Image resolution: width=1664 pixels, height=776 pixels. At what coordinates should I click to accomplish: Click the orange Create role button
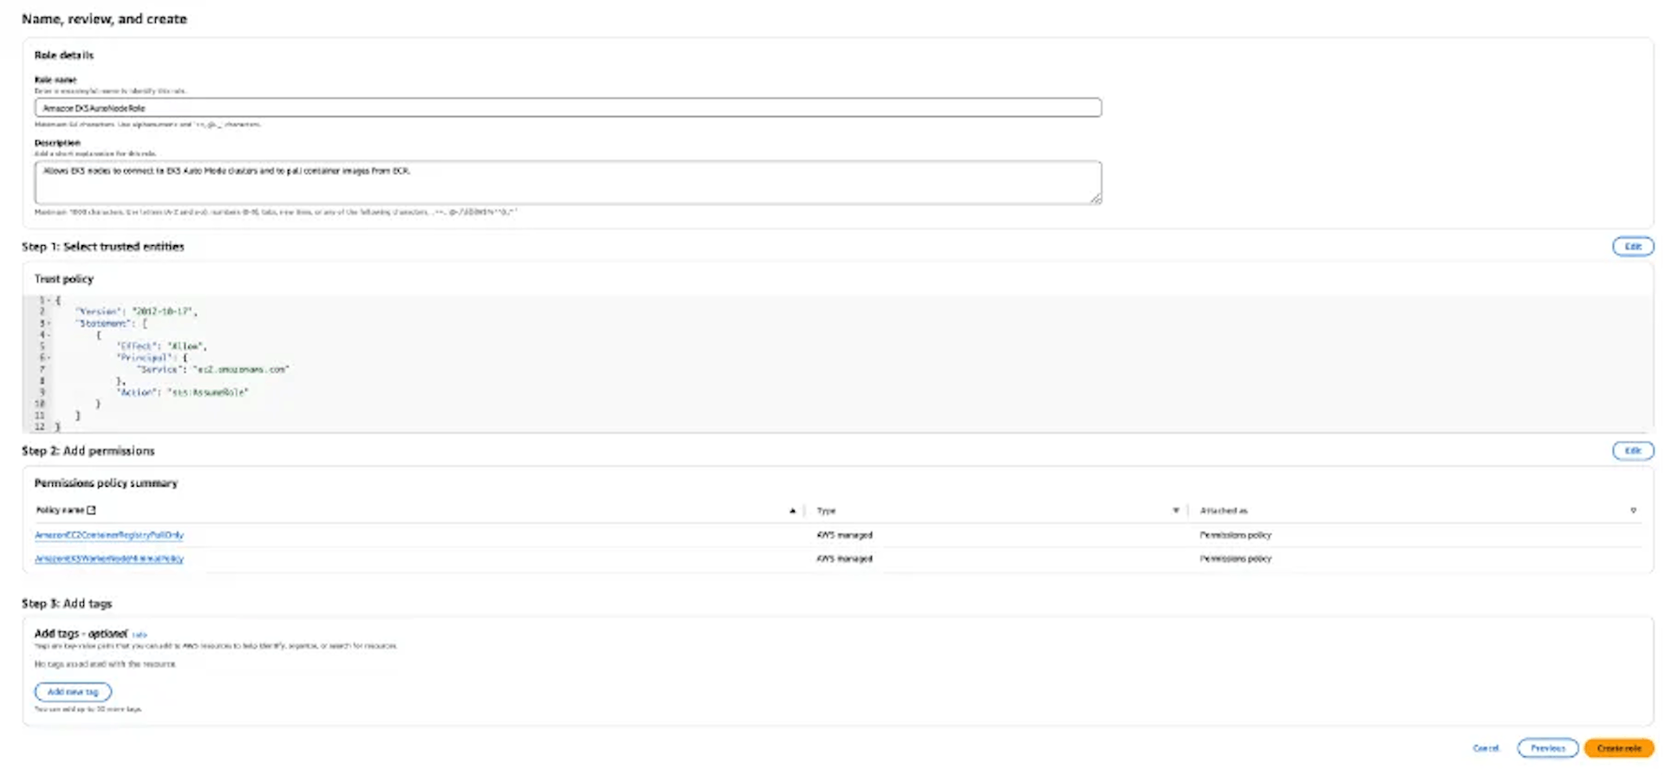1619,748
